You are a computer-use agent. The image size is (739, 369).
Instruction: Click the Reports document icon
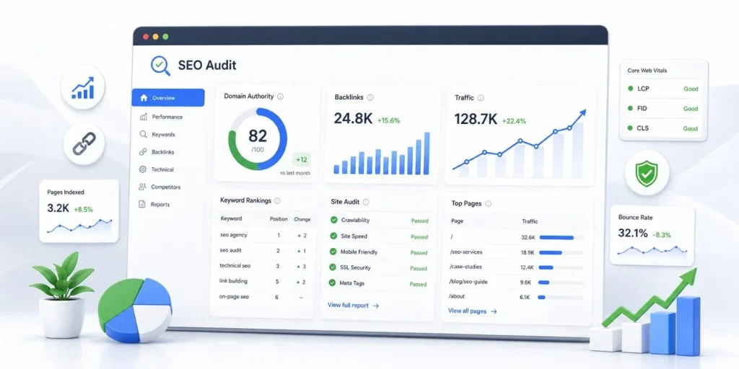[141, 204]
